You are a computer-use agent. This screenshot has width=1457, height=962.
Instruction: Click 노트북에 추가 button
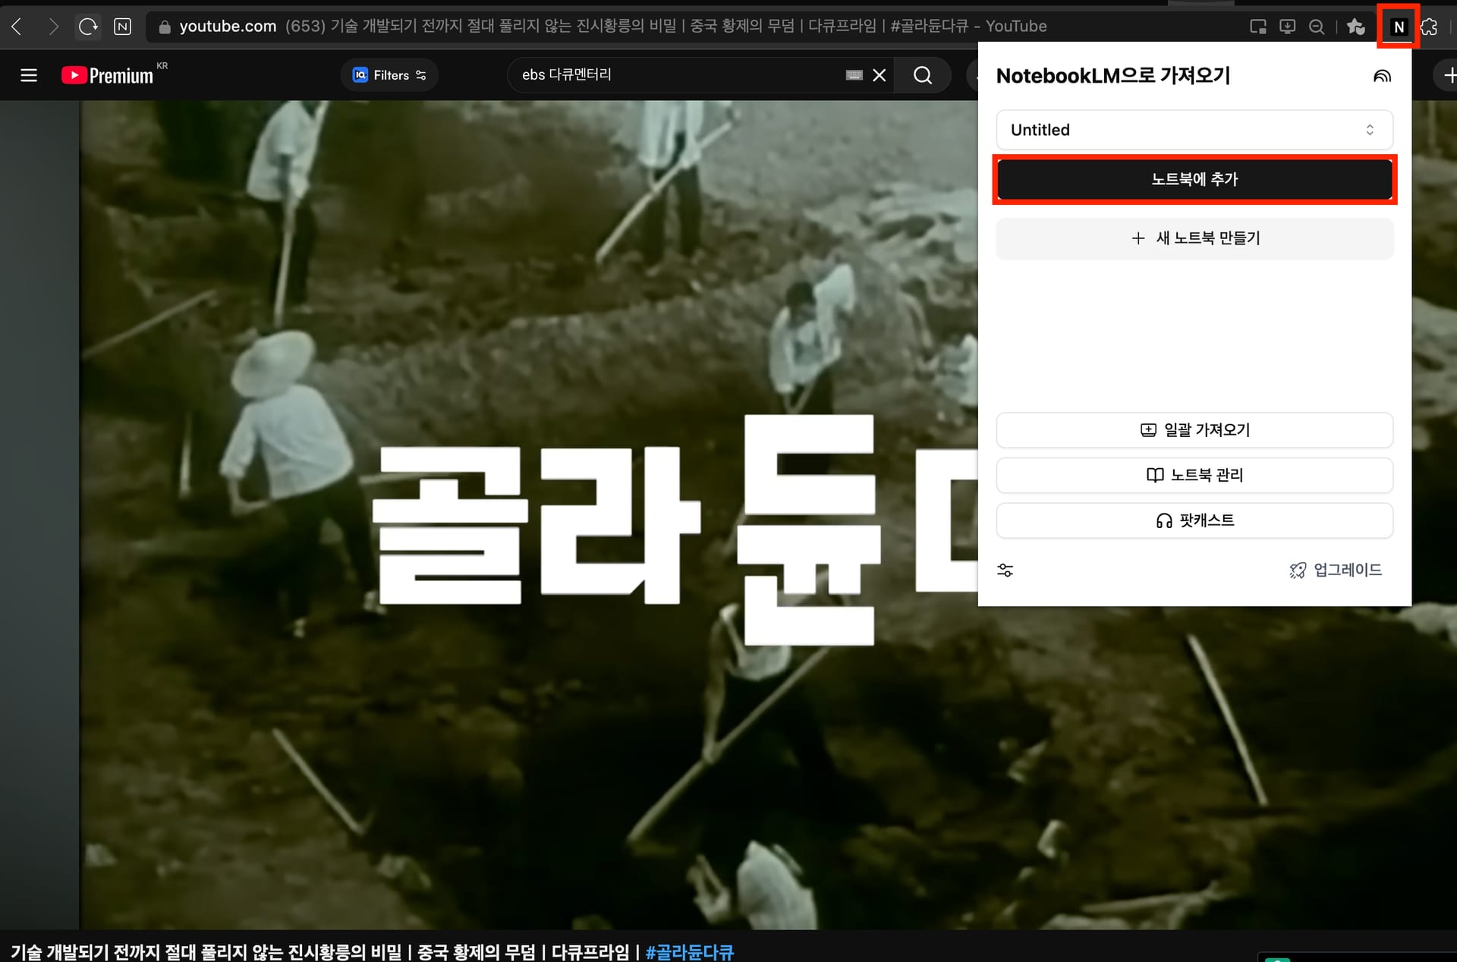[1194, 180]
